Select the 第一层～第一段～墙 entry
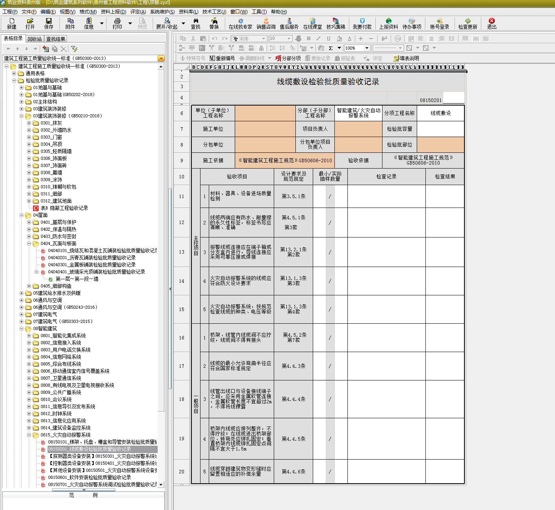The width and height of the screenshot is (555, 510). 77,279
